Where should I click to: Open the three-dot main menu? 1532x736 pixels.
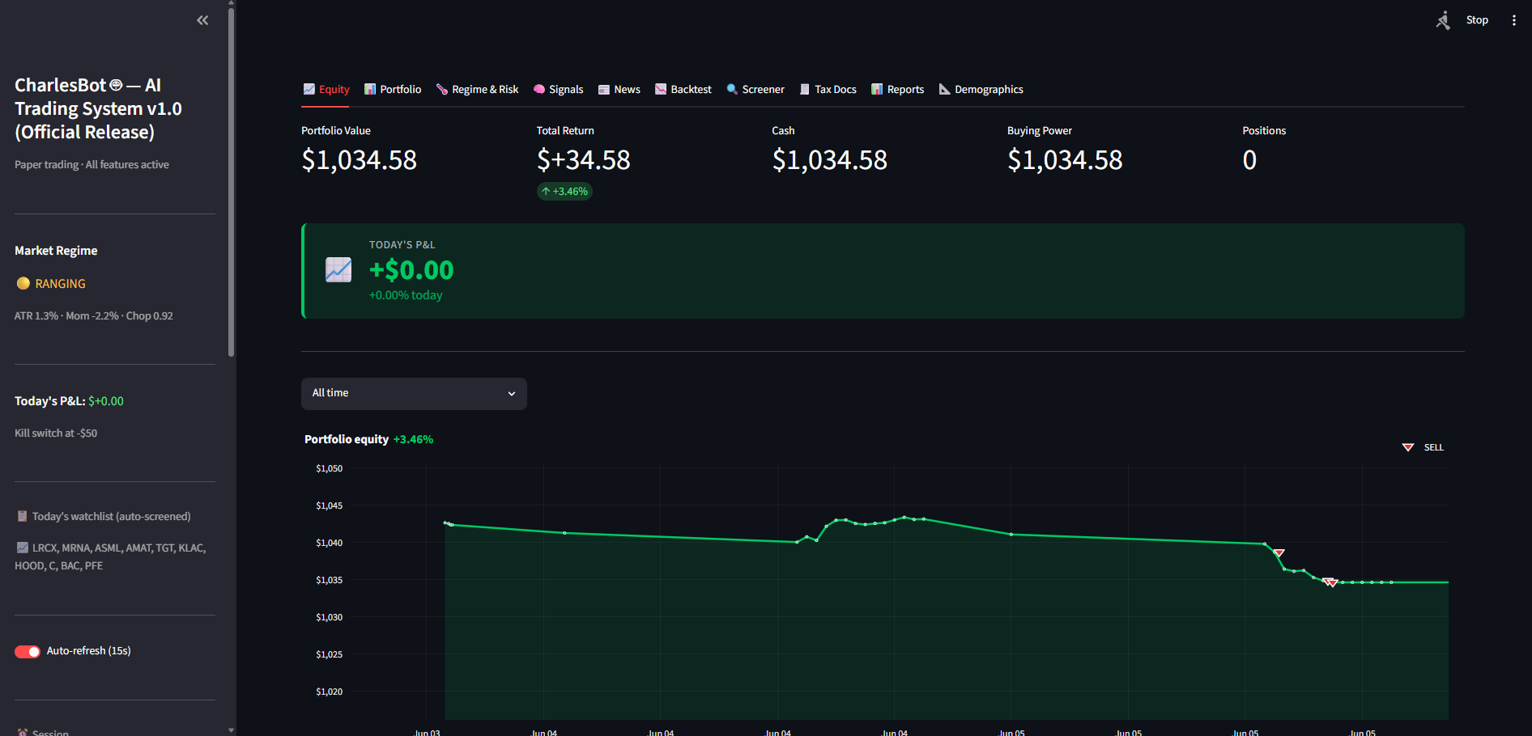point(1513,20)
